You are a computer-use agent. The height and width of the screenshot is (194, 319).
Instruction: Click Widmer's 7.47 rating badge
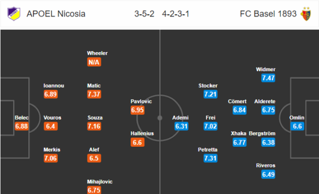pyautogui.click(x=268, y=78)
